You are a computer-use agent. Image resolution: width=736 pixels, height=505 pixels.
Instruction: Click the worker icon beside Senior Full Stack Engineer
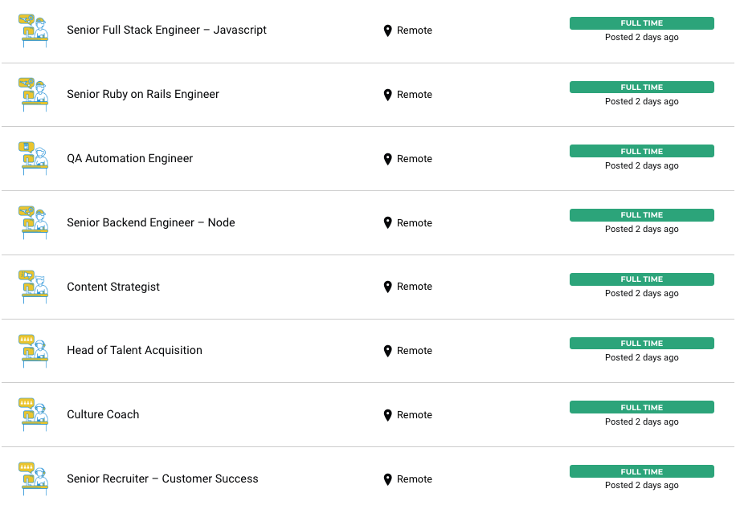33,31
